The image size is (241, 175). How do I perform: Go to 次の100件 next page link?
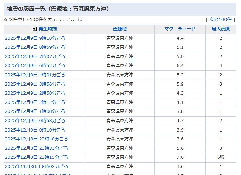[220, 19]
